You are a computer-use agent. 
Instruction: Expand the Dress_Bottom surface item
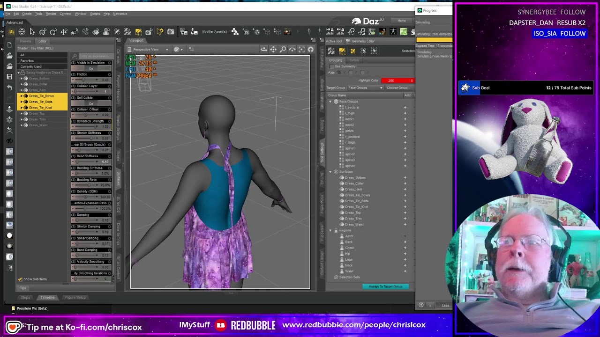(22, 78)
